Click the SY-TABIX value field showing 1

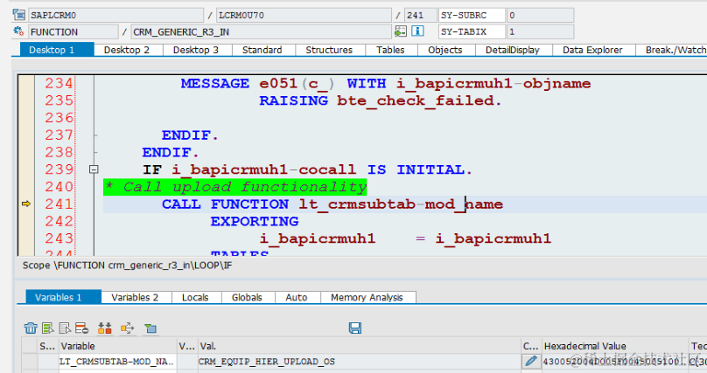(540, 31)
